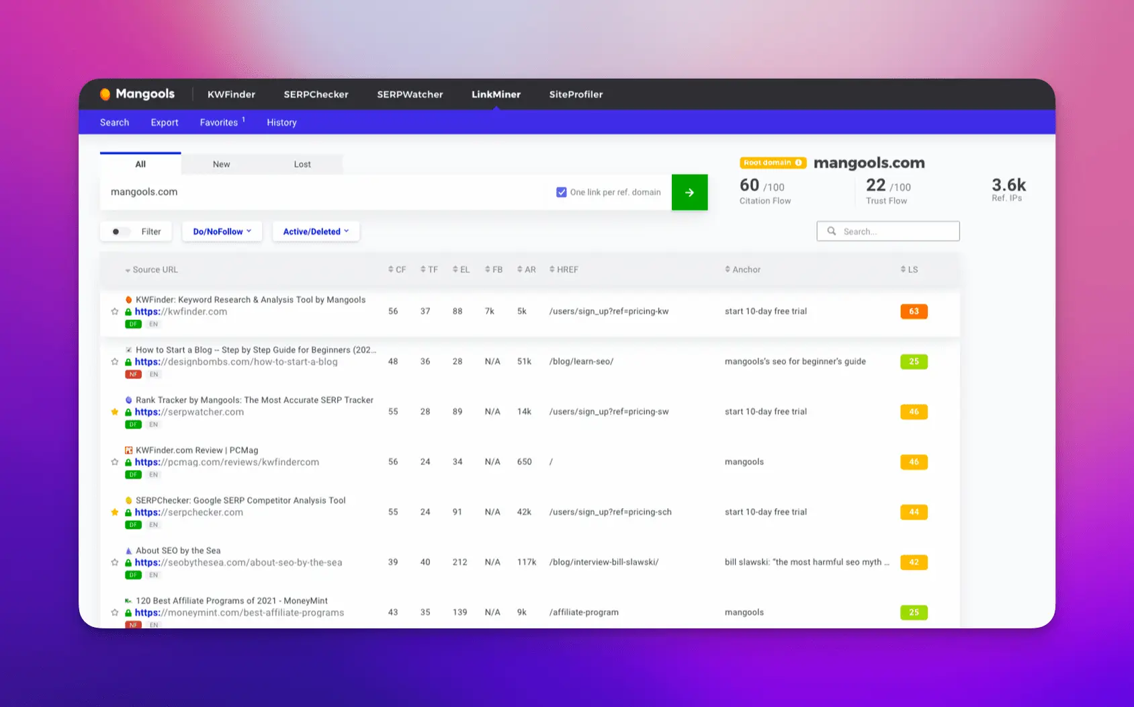Submit the search with the green arrow button
The width and height of the screenshot is (1134, 707).
coord(689,192)
